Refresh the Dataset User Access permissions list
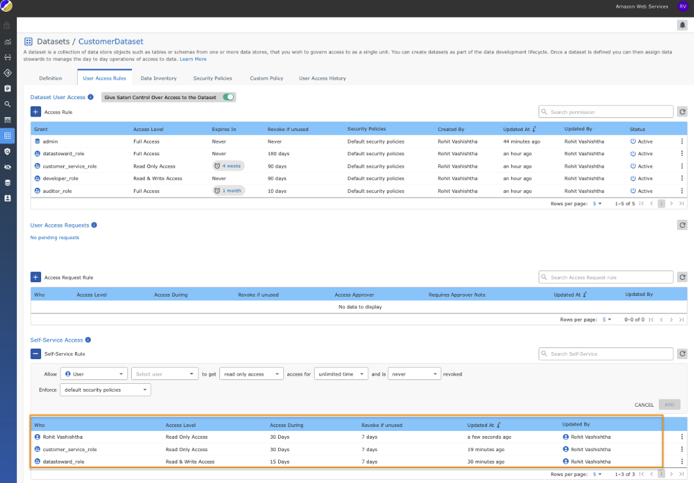694x483 pixels. [682, 112]
